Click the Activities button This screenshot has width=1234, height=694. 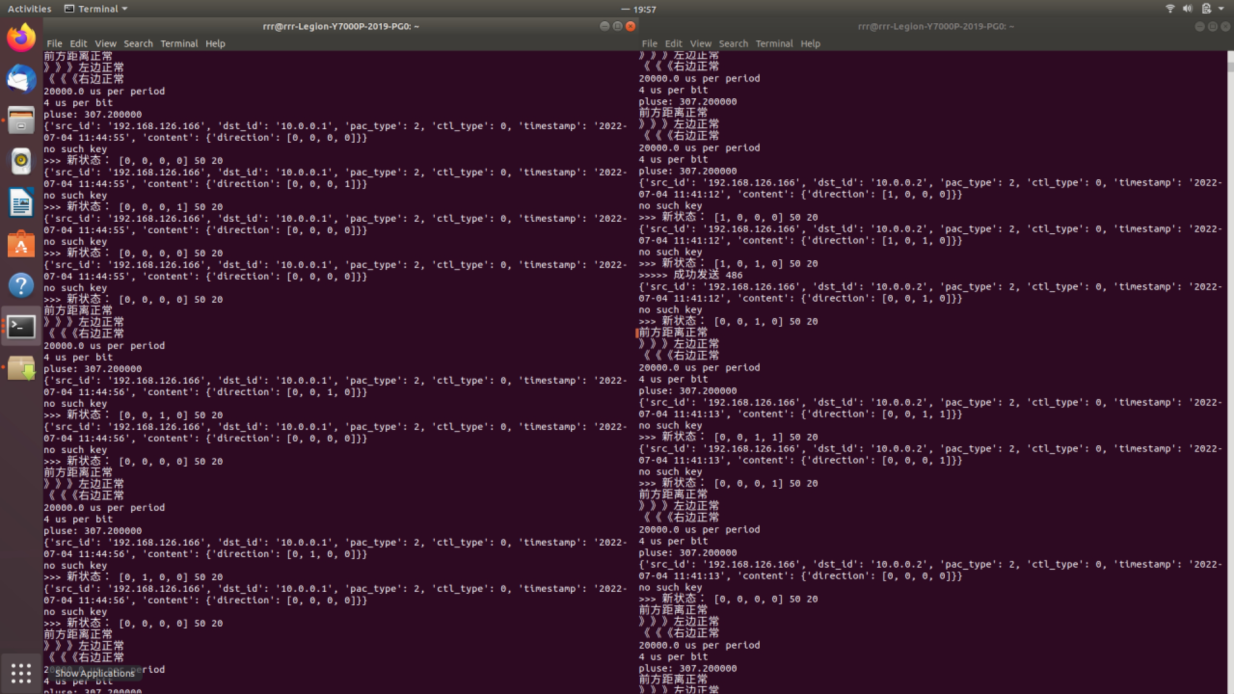pyautogui.click(x=29, y=9)
